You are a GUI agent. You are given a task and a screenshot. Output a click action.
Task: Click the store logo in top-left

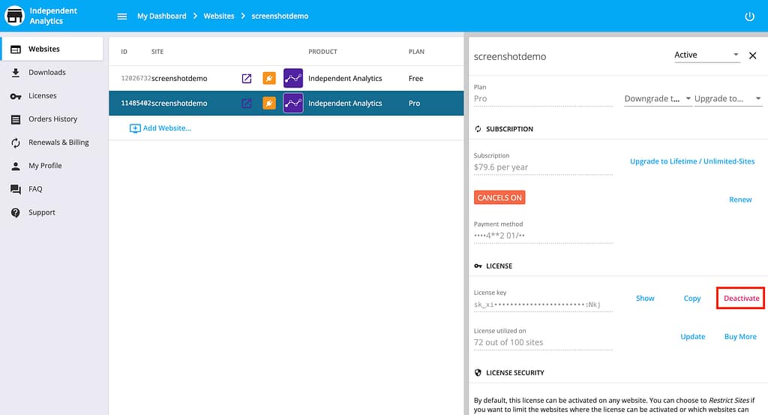click(x=15, y=16)
